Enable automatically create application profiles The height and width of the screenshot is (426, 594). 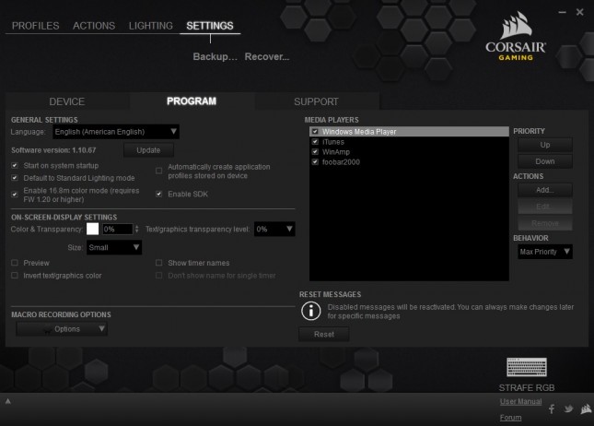158,171
